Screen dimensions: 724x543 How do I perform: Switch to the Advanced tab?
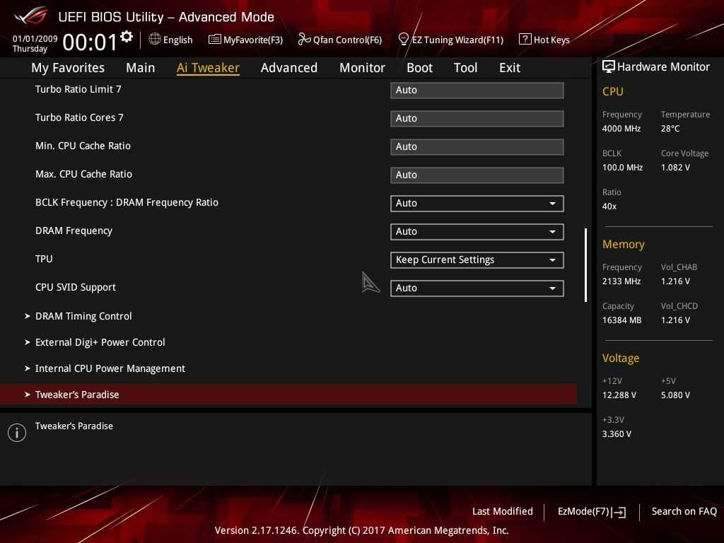point(288,68)
